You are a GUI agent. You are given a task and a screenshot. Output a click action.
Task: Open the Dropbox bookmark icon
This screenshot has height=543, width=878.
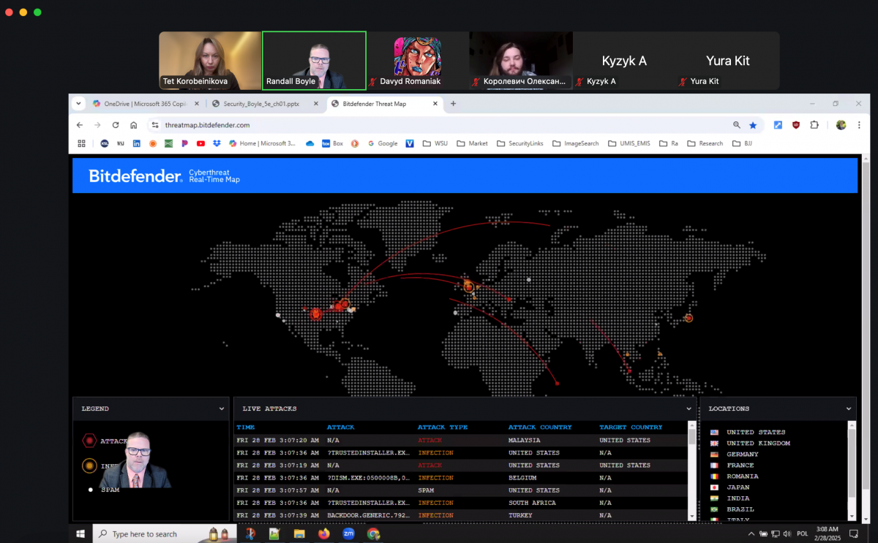[x=217, y=144]
